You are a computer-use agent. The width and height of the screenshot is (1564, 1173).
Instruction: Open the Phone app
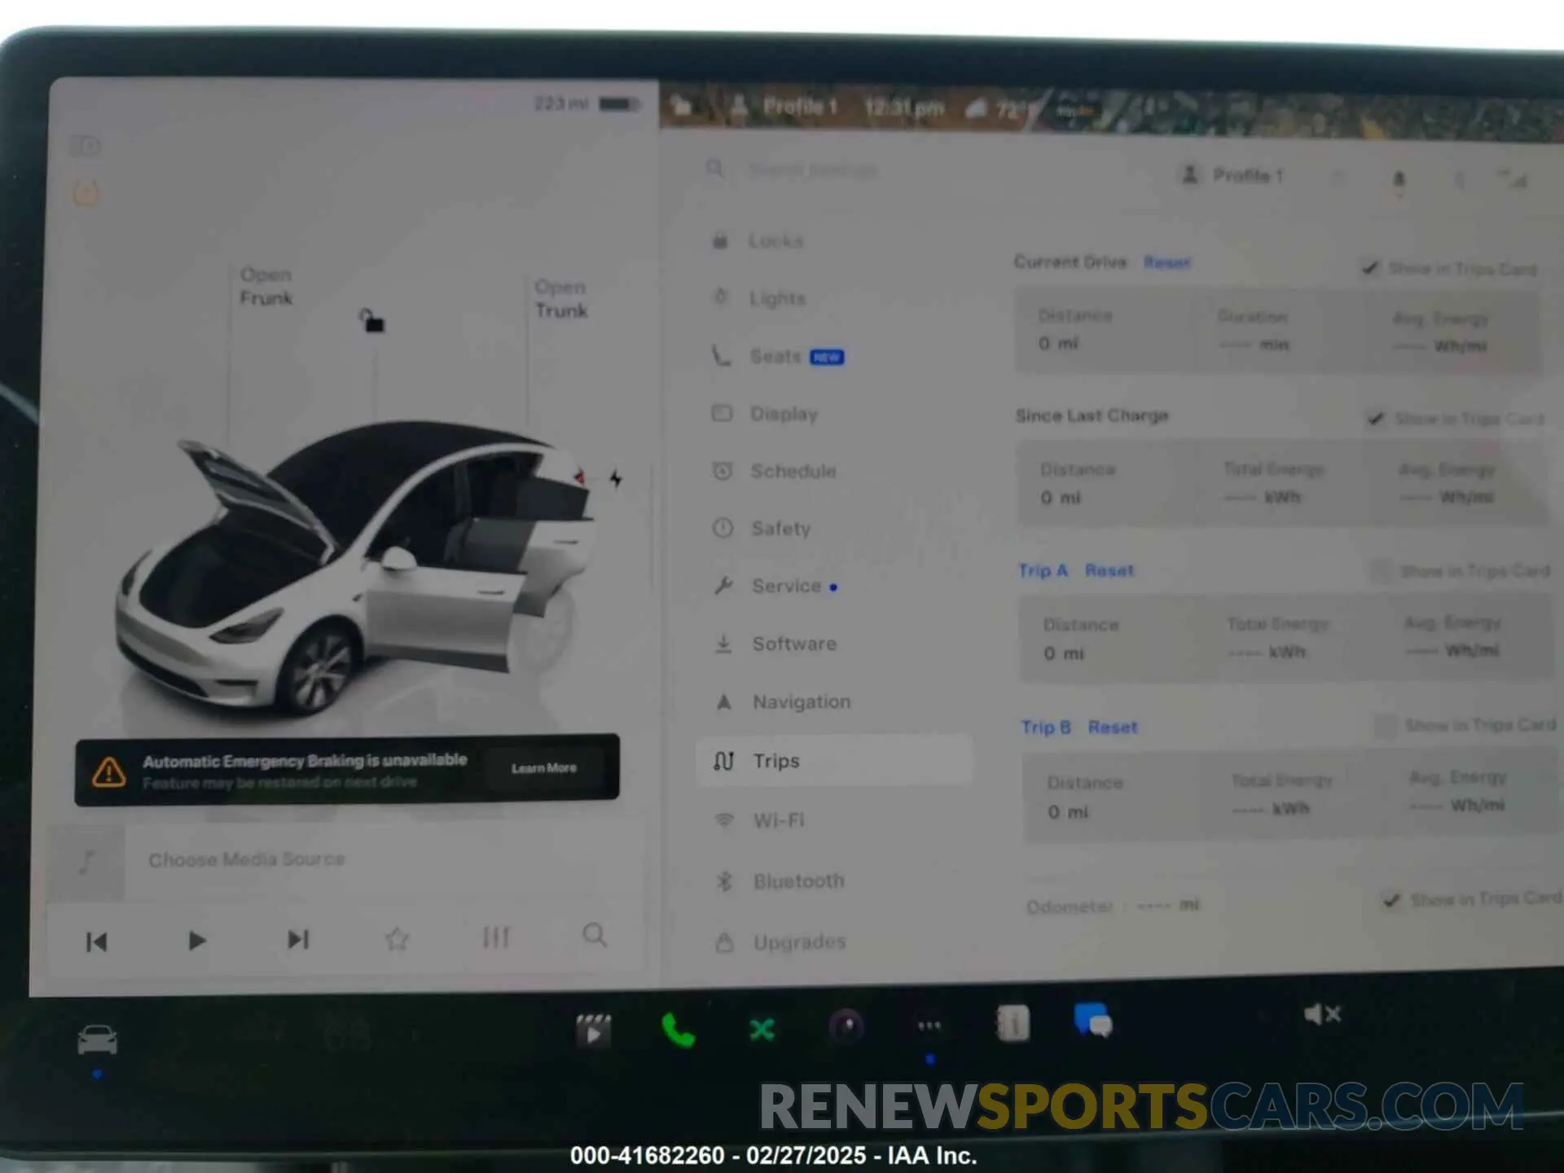coord(678,1030)
